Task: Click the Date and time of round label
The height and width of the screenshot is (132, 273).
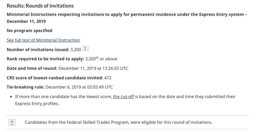Action: click(32, 68)
